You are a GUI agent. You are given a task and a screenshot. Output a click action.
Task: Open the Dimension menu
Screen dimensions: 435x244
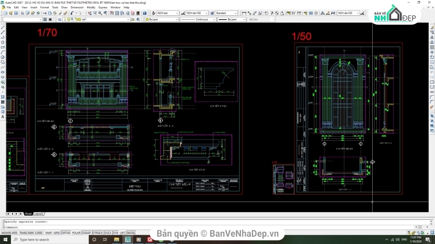click(77, 7)
